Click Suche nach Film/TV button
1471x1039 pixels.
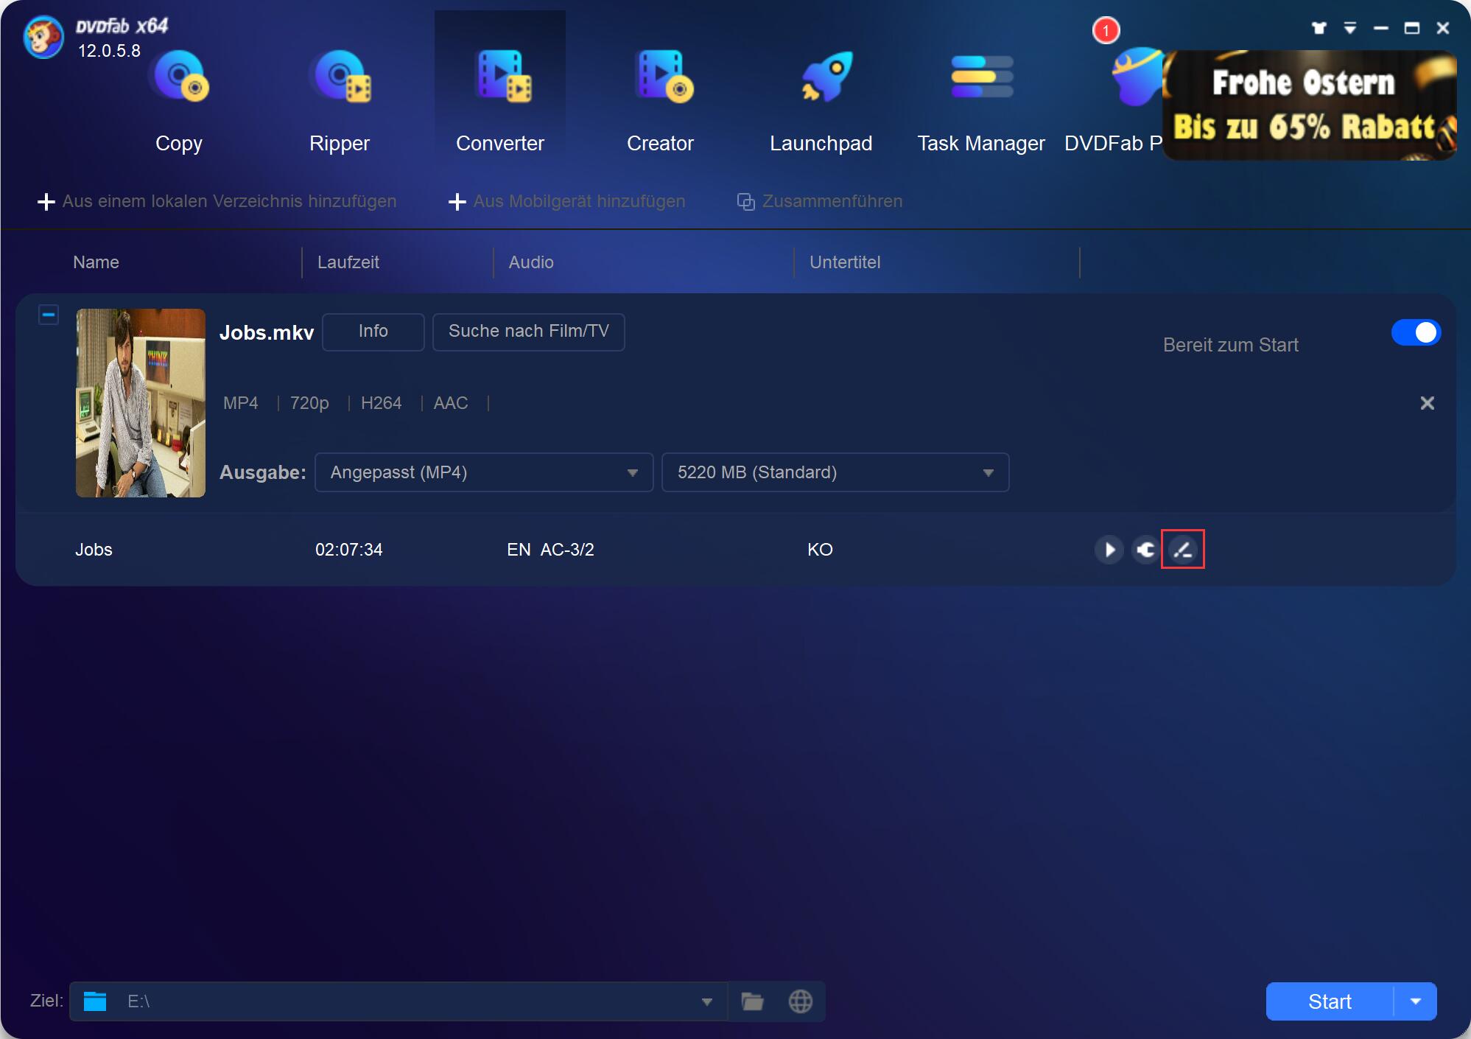click(528, 332)
